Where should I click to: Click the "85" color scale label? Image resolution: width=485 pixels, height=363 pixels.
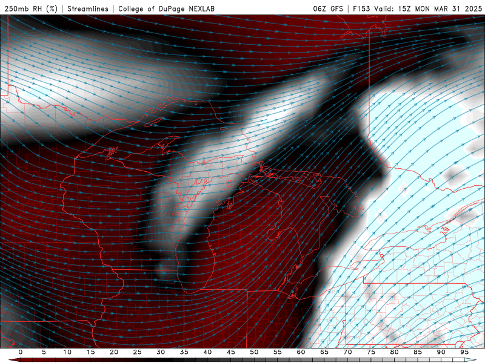(418, 352)
